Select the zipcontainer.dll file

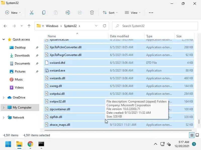click(119, 109)
